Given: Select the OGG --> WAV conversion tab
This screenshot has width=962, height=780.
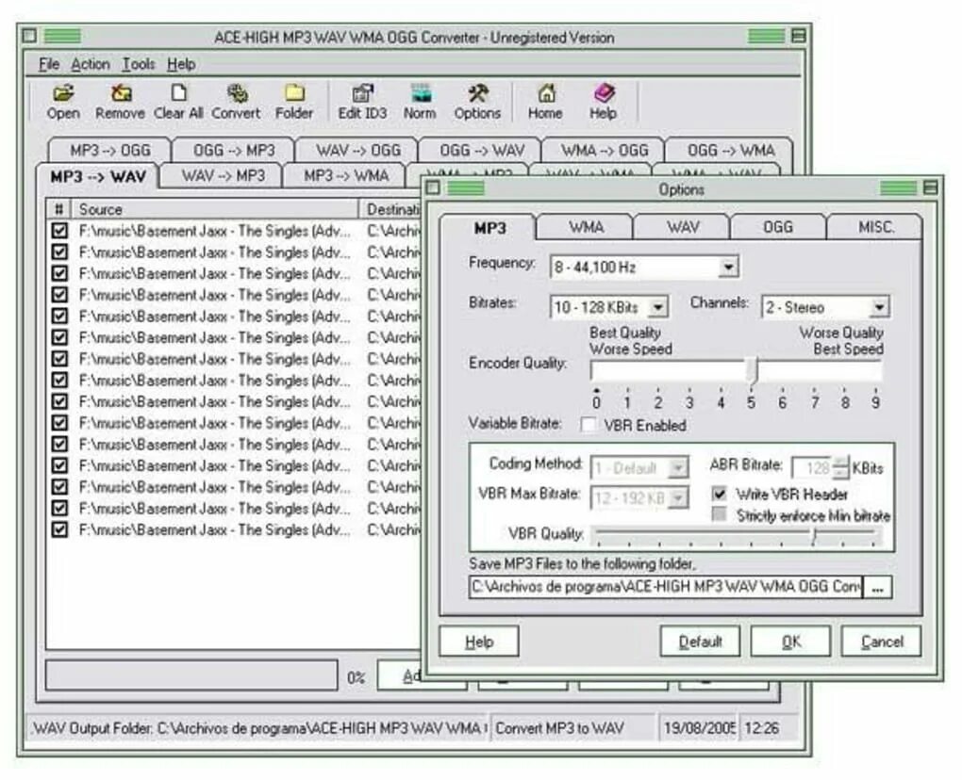Looking at the screenshot, I should click(482, 150).
